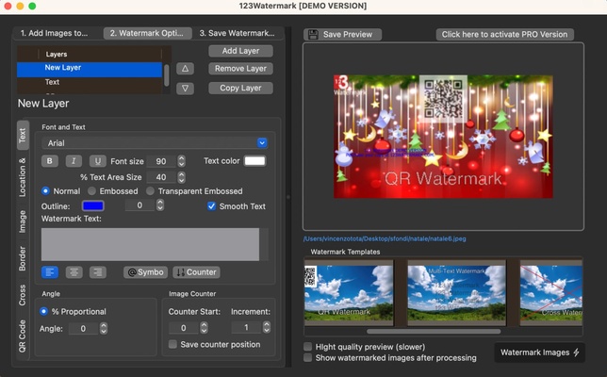Screen dimensions: 607x377
Task: Click the watermarked Christmas preview image
Action: tap(443, 137)
